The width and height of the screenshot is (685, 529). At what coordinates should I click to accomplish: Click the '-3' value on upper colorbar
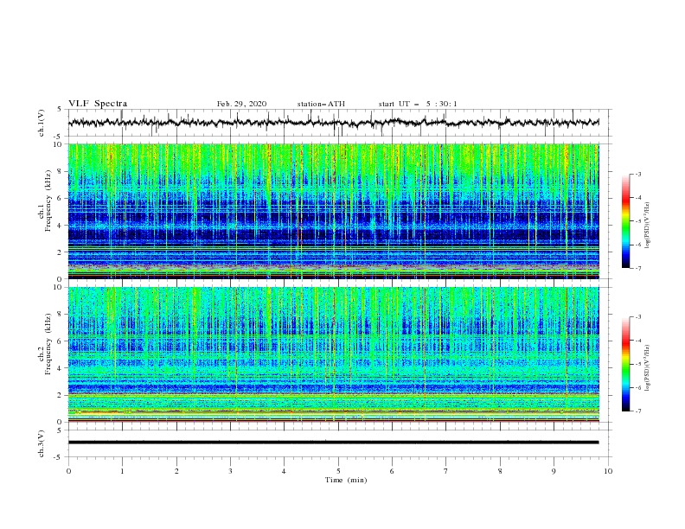[637, 174]
